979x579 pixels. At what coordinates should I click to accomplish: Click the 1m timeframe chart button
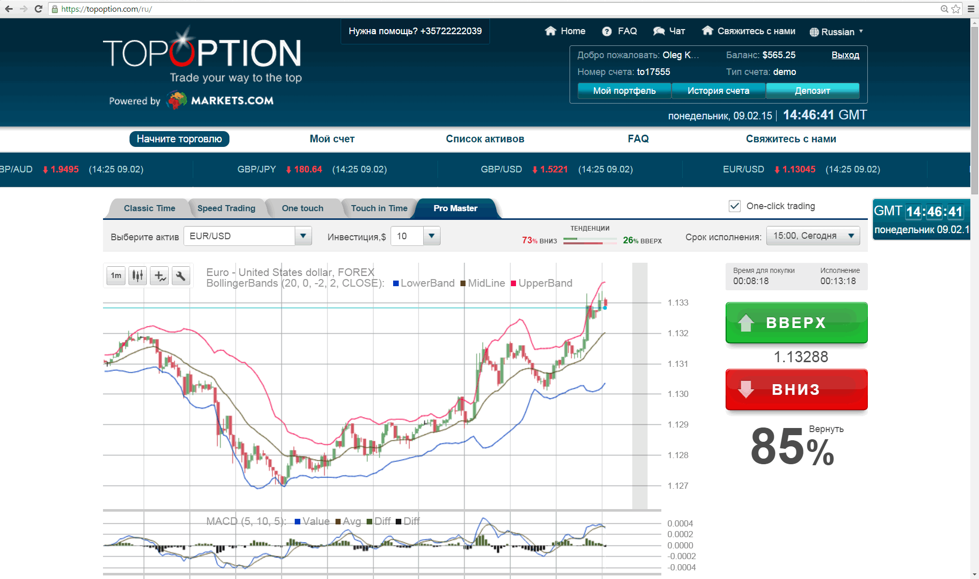[116, 276]
